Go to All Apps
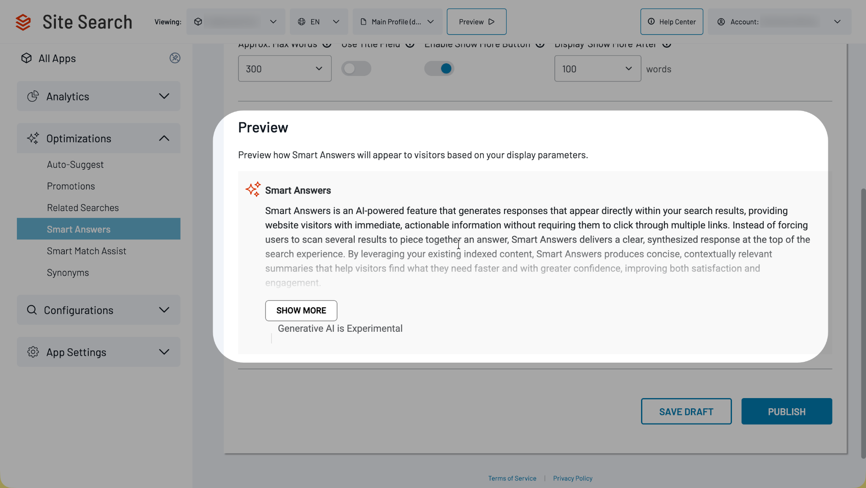Image resolution: width=866 pixels, height=488 pixels. click(57, 58)
